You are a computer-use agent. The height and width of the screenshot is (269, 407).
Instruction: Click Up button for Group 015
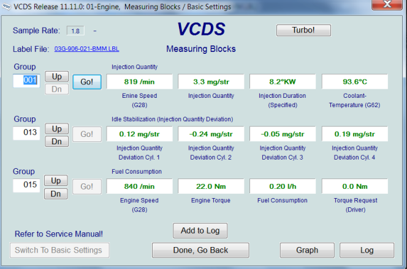pos(56,181)
